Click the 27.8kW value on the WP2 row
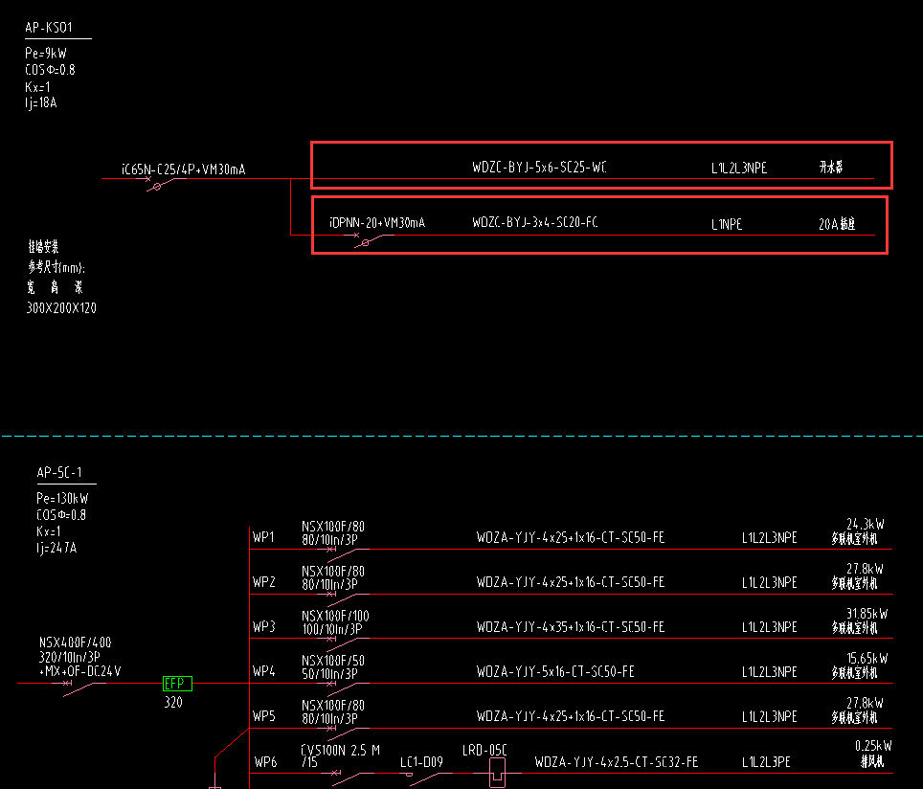The width and height of the screenshot is (923, 789). [865, 569]
